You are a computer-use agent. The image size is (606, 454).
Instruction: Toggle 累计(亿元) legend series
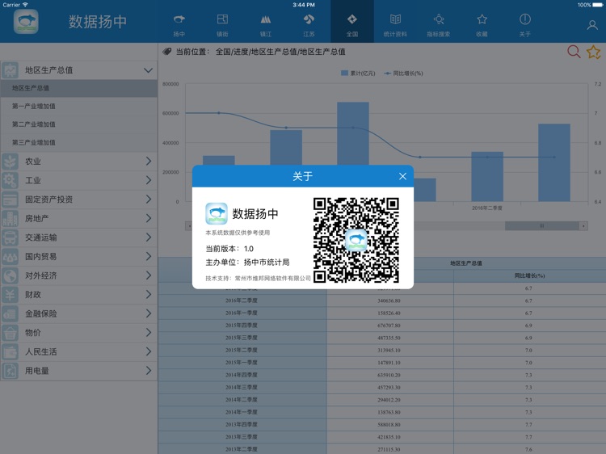(x=358, y=74)
